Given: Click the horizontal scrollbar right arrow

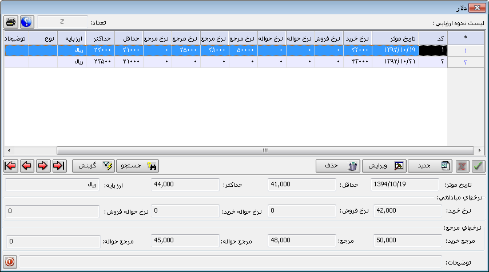Looking at the screenshot, I should point(480,150).
